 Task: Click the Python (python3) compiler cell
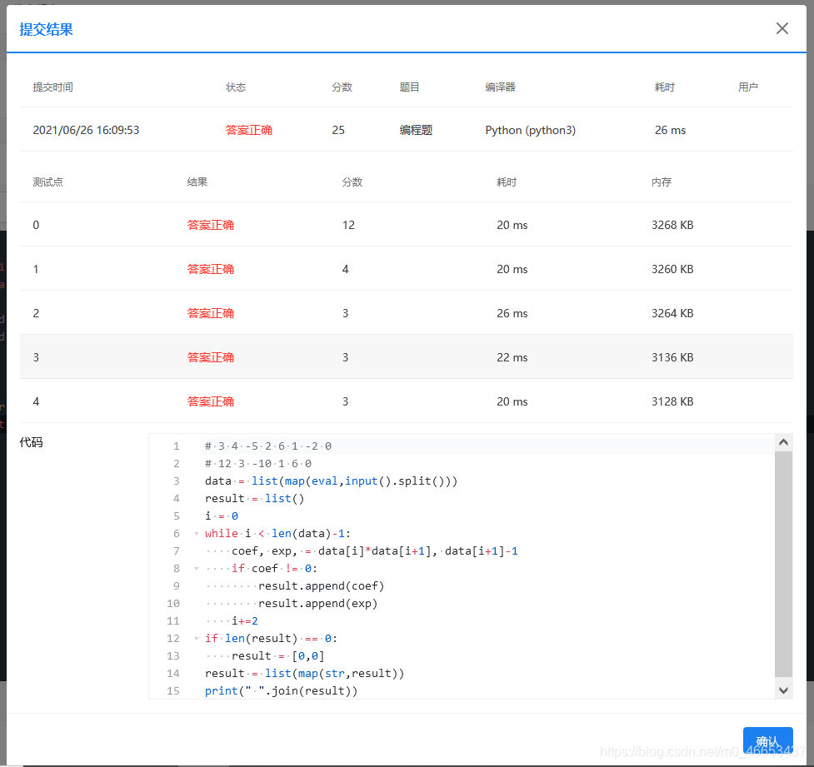point(531,130)
